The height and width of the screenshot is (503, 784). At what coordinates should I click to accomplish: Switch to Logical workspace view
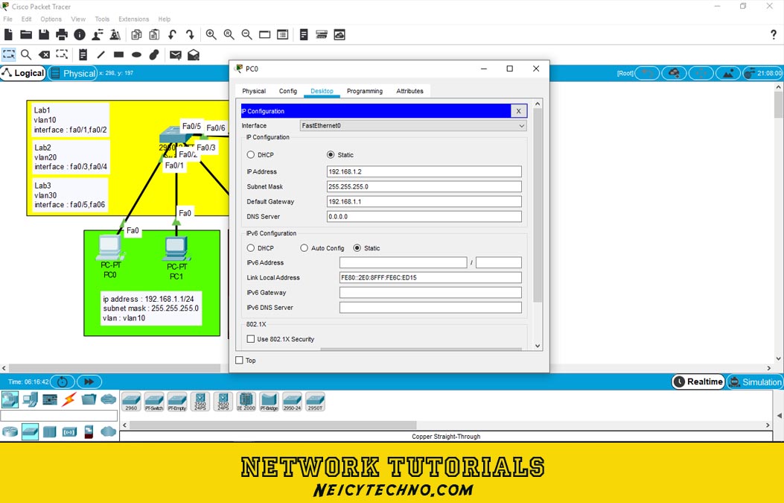pyautogui.click(x=23, y=73)
